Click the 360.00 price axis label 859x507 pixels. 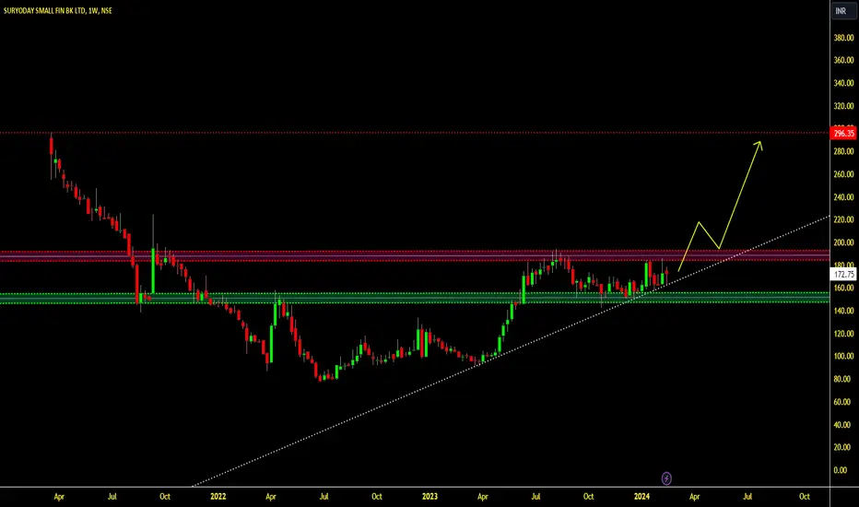(x=843, y=60)
